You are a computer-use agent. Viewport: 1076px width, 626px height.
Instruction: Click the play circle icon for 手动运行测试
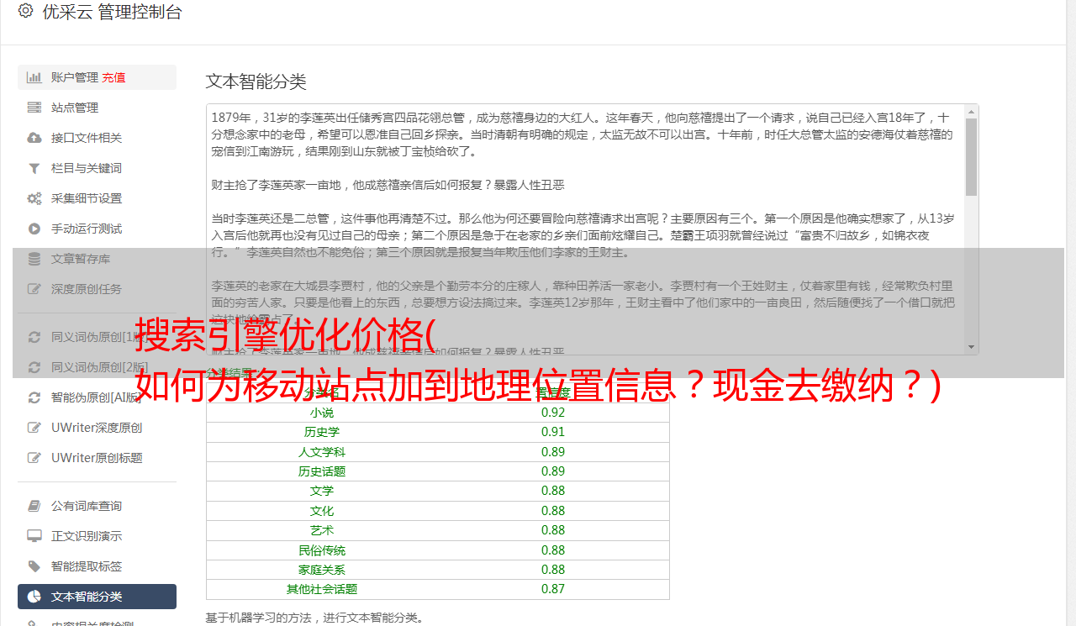[34, 229]
